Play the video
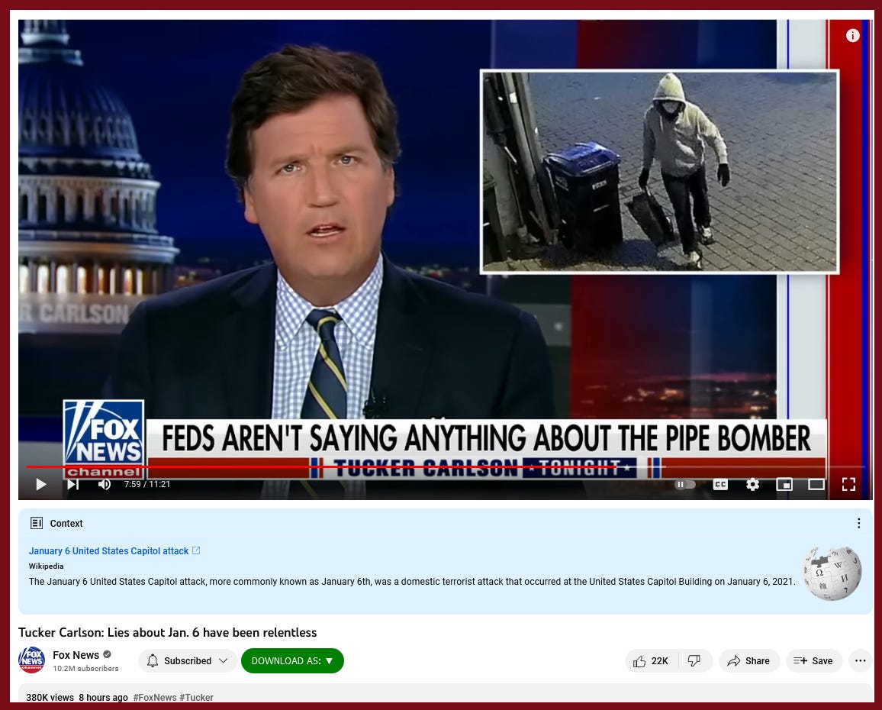 tap(41, 484)
